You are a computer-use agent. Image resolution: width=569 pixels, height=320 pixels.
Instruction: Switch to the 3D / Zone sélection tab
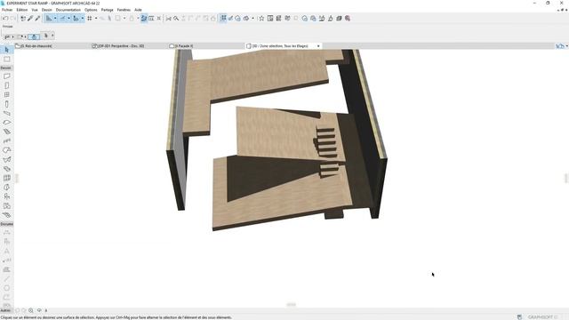pos(284,46)
